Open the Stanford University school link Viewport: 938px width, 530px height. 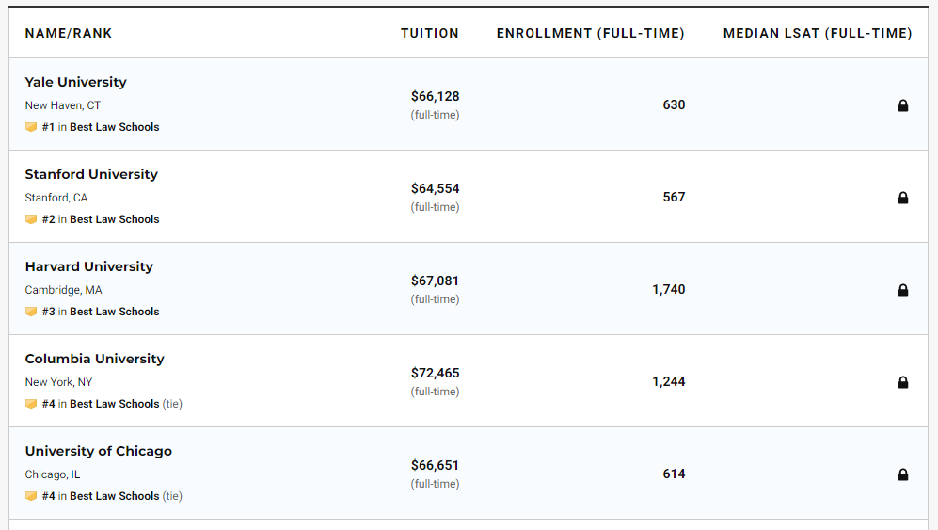click(x=91, y=174)
